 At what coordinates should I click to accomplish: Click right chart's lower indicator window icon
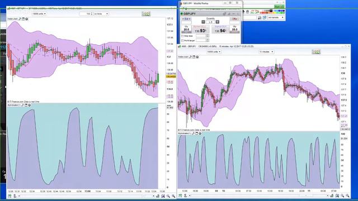(196, 133)
